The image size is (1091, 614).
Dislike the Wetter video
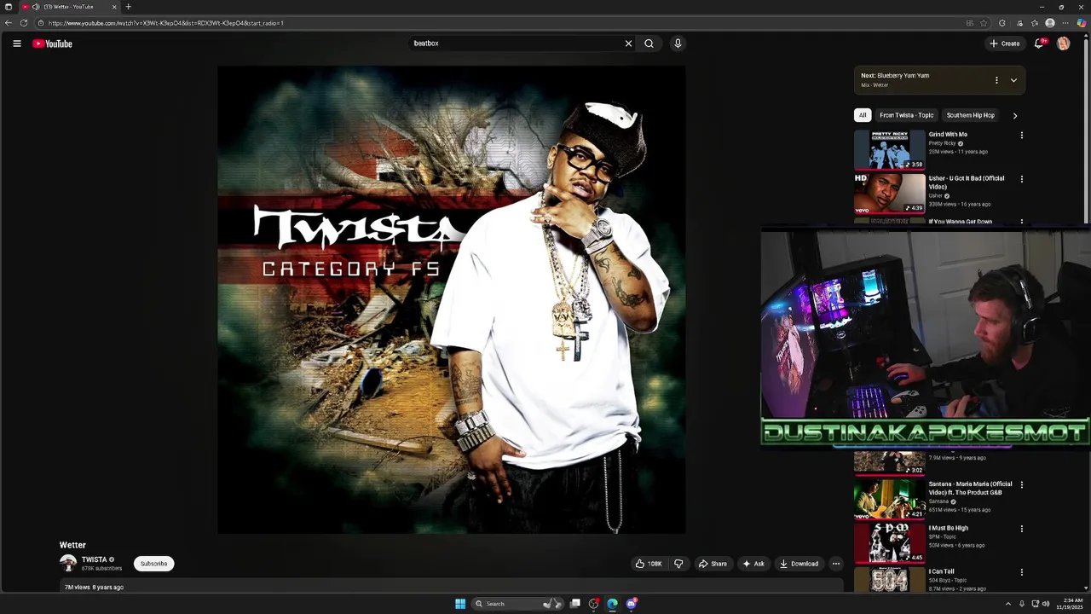[678, 564]
